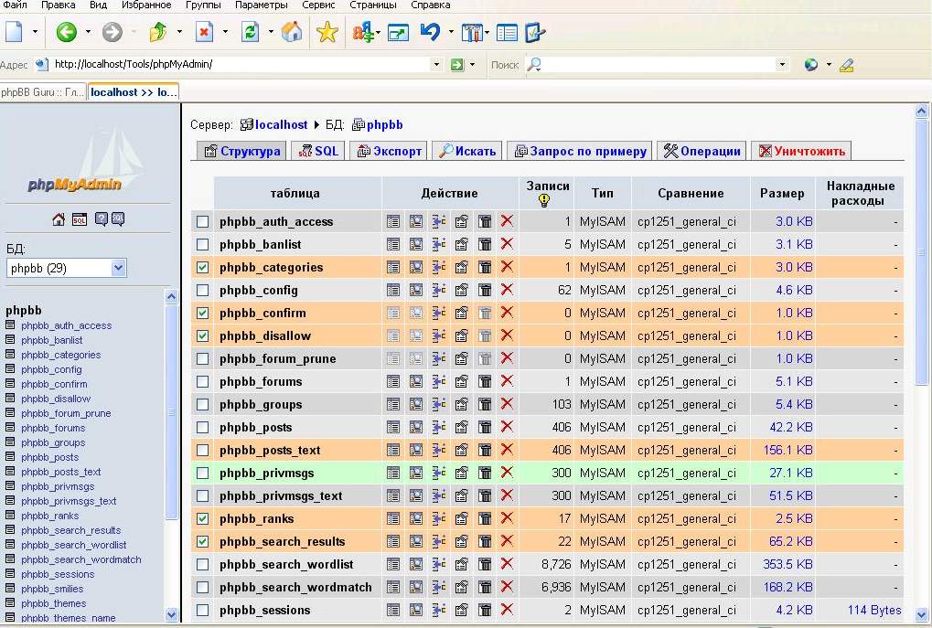Click the red X drop icon for phpbb_posts_text
The width and height of the screenshot is (932, 628).
pyautogui.click(x=507, y=450)
